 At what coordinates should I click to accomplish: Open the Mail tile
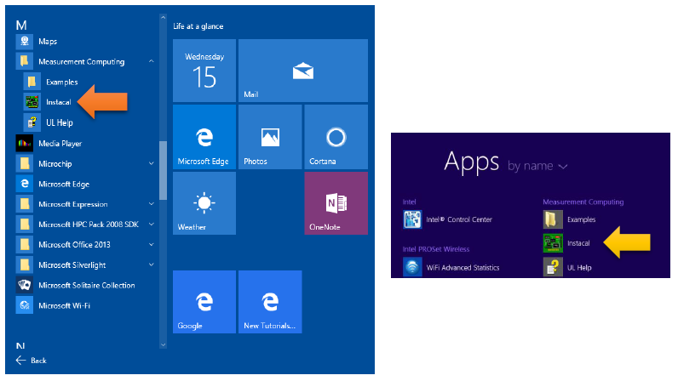point(303,71)
